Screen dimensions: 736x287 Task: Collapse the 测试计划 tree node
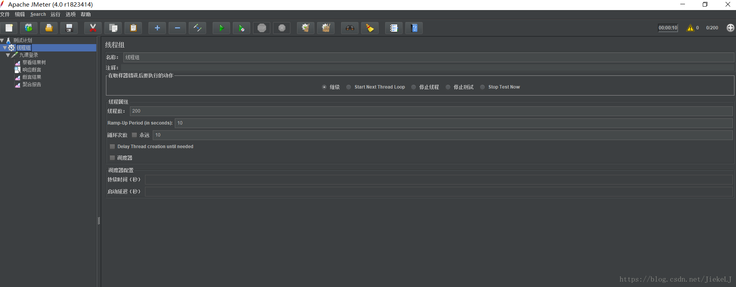point(2,40)
